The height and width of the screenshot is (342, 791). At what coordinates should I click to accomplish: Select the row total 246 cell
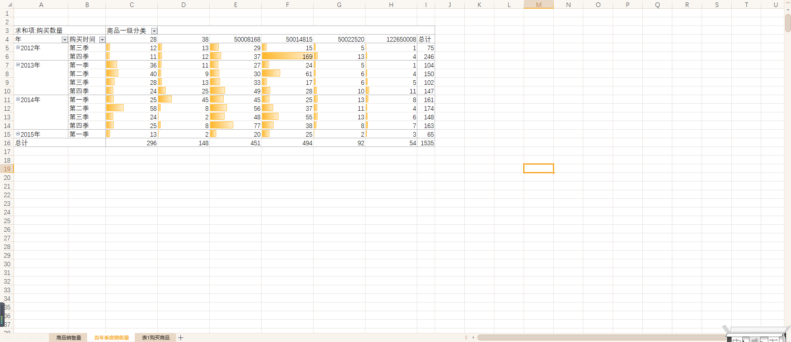(426, 56)
